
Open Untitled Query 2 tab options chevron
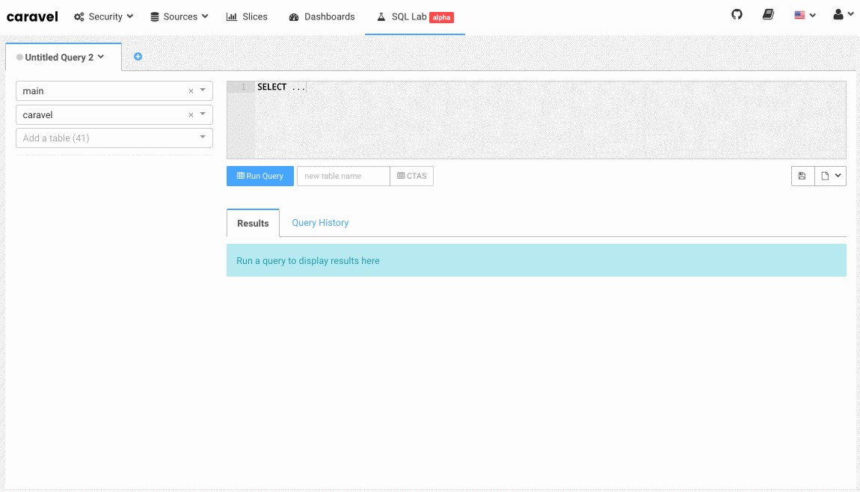tap(101, 57)
